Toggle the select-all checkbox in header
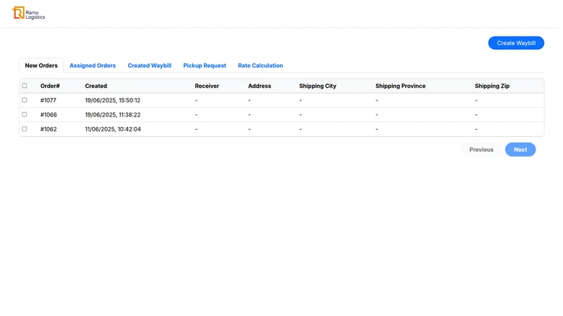The image size is (563, 316). (25, 86)
